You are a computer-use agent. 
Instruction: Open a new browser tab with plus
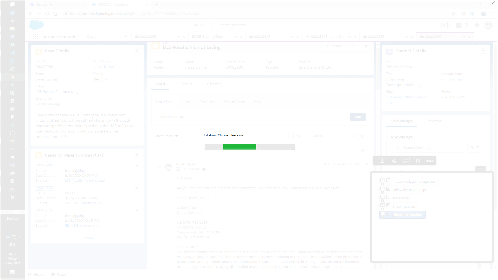(157, 4)
